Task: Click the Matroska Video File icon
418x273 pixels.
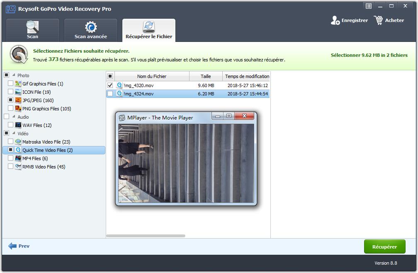Action: (18, 142)
